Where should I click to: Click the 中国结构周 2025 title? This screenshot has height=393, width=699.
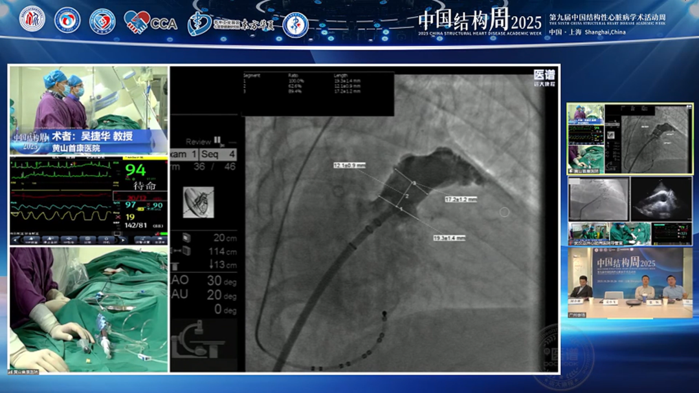tap(479, 21)
